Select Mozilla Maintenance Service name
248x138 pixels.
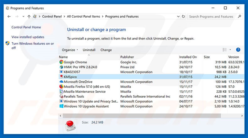85,92
